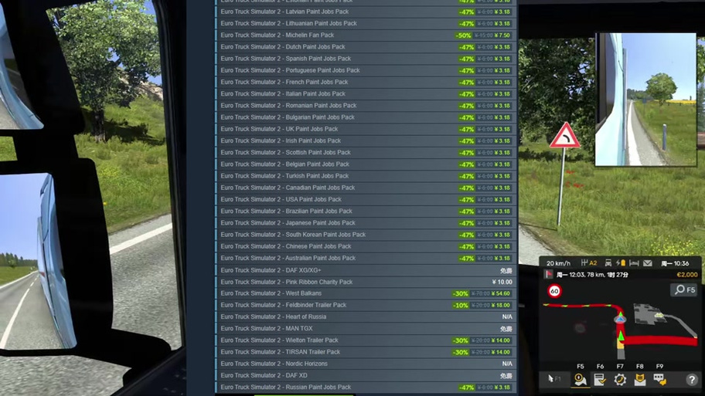Open Portuguese Paint Jobs Pack listing

(366, 70)
